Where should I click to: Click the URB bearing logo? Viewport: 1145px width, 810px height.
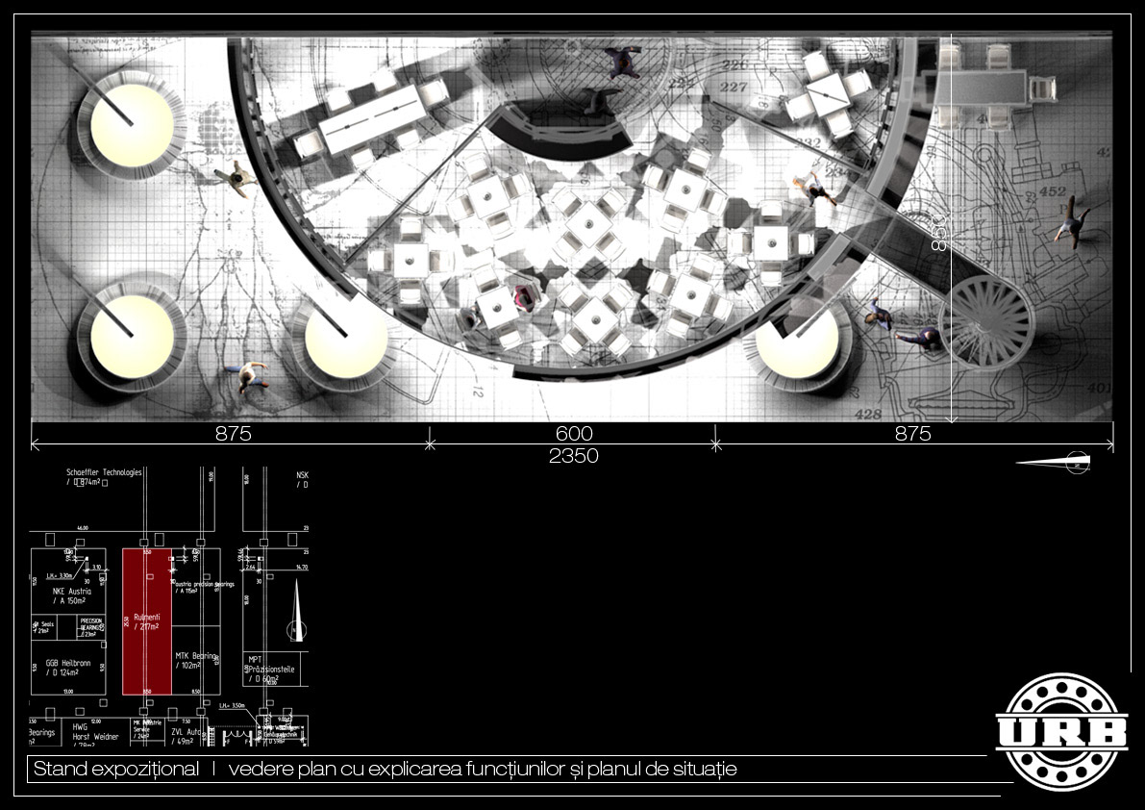point(1061,731)
